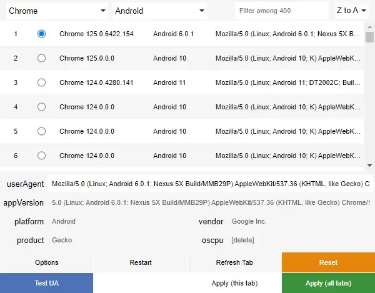Click row number 6

point(16,156)
